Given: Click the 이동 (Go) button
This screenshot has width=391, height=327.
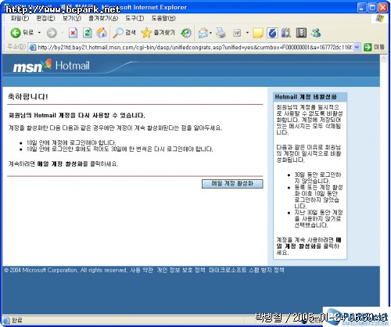Looking at the screenshot, I should pos(374,47).
